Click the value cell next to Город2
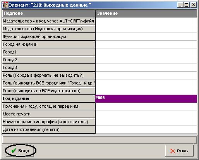Image resolution: width=199 pixels, height=160 pixels. pos(146,60)
